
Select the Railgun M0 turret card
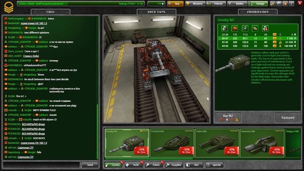293,143
